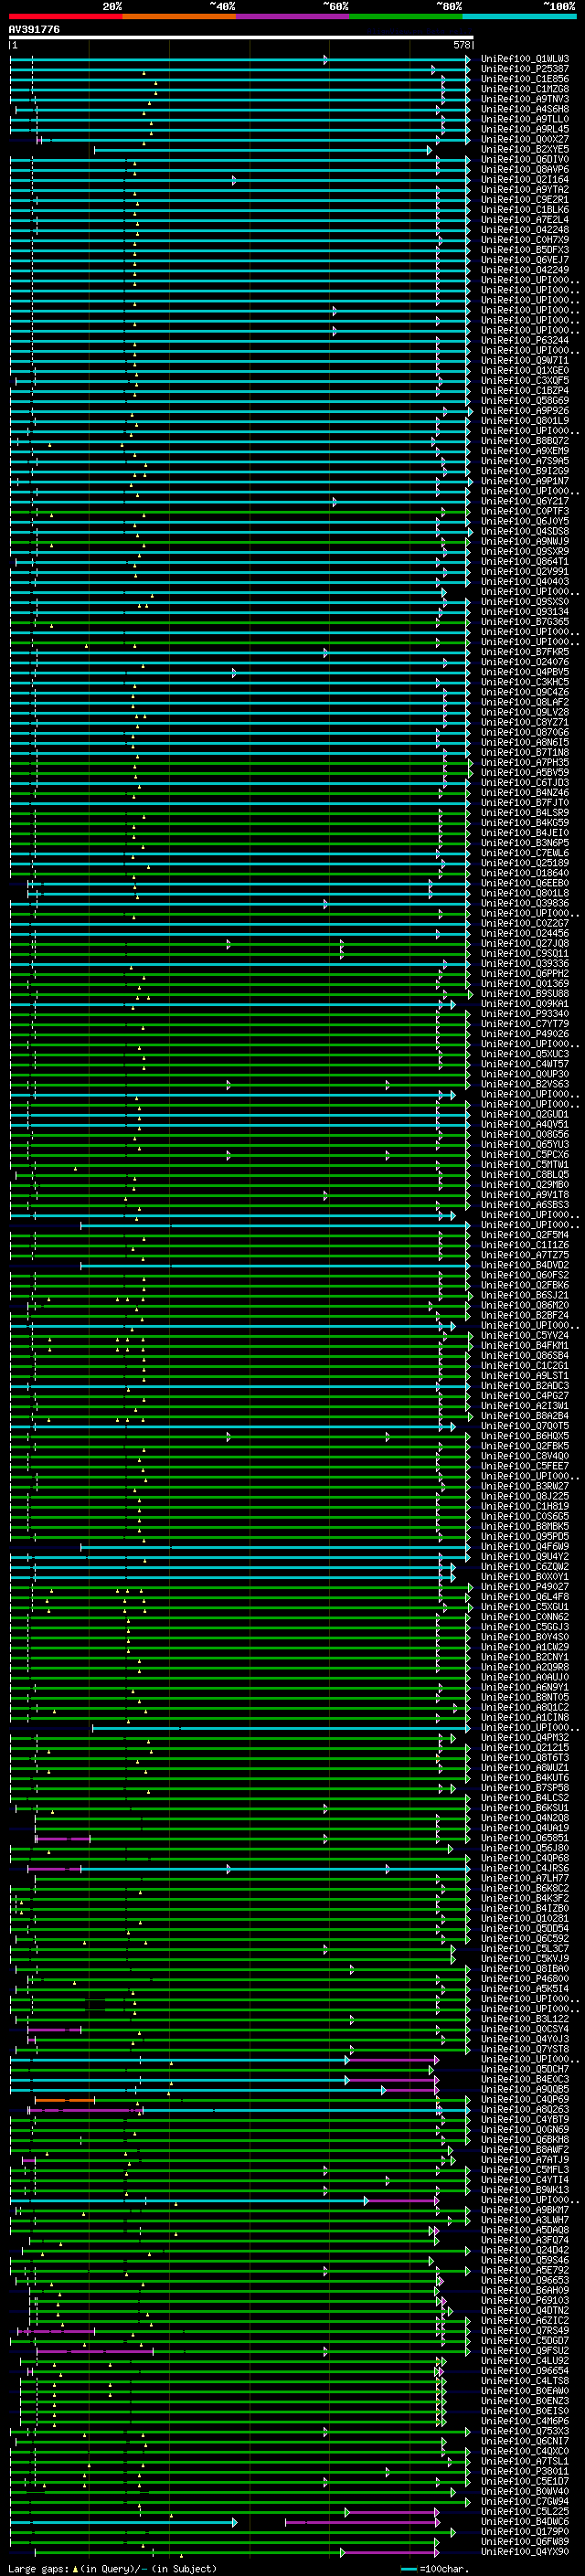Click the mid-row arrowhead on the Q2I164 alignment
The image size is (585, 2576).
click(x=235, y=180)
